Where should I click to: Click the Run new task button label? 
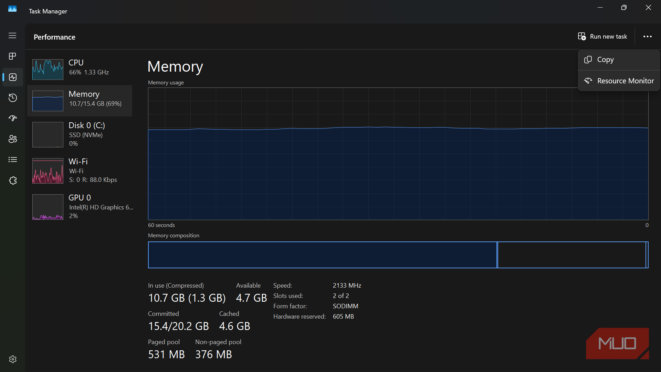(608, 37)
